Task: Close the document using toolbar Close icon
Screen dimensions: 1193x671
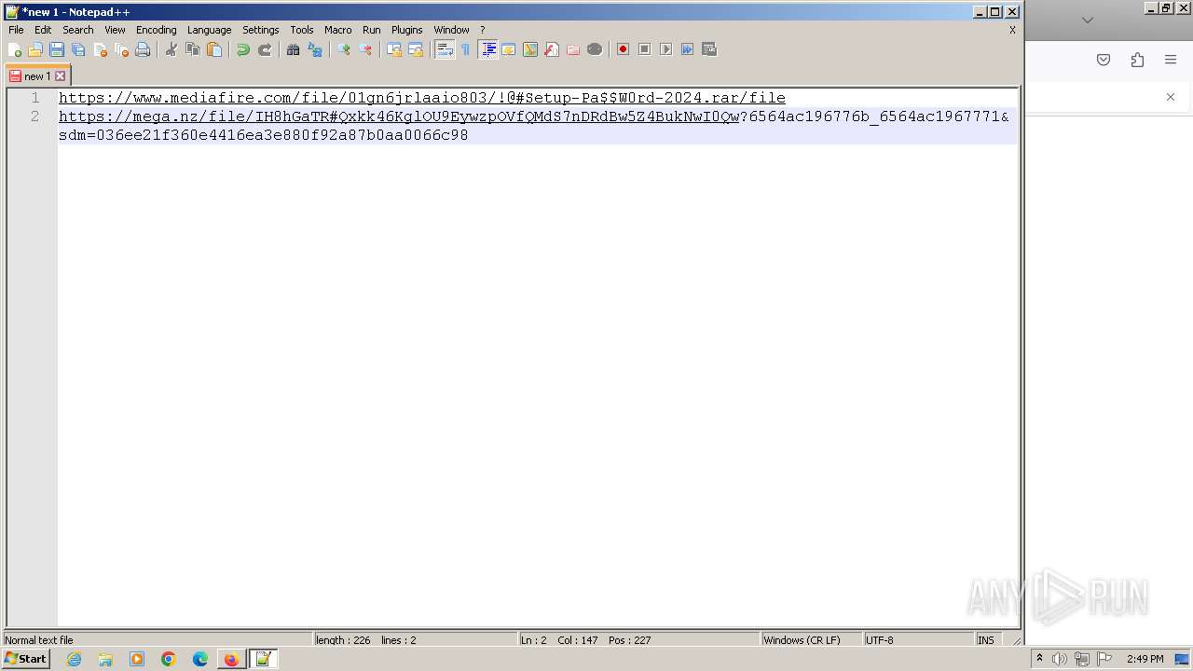Action: [100, 49]
